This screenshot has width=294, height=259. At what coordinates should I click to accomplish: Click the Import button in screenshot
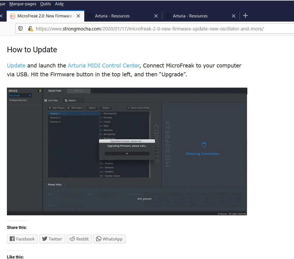(92, 108)
